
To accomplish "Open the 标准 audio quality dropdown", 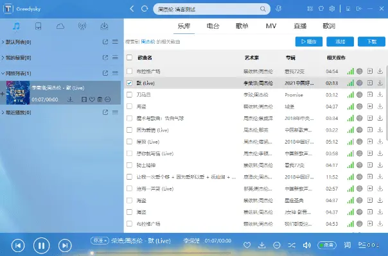I will coord(100,241).
